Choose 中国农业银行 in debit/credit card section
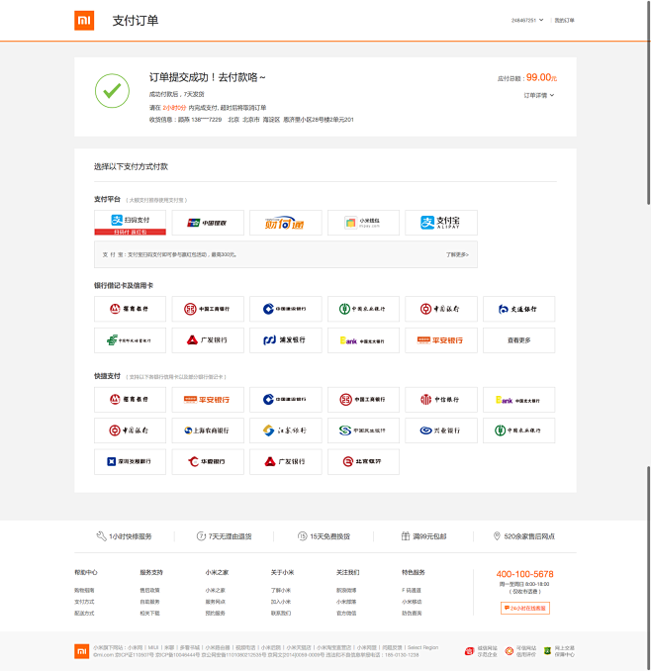 click(x=363, y=309)
